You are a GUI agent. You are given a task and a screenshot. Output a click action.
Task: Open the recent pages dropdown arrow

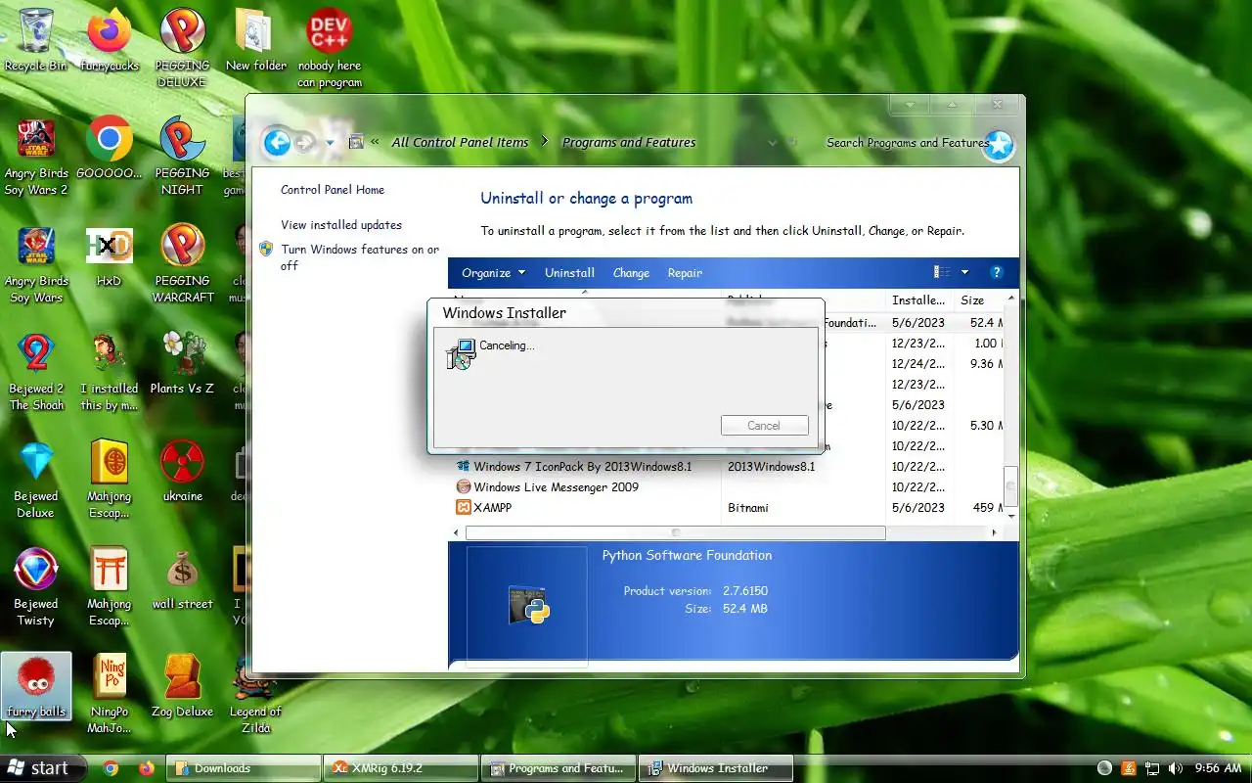click(x=330, y=143)
